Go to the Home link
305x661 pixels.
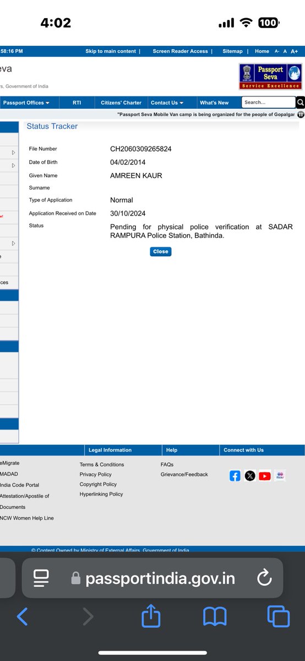[x=262, y=51]
